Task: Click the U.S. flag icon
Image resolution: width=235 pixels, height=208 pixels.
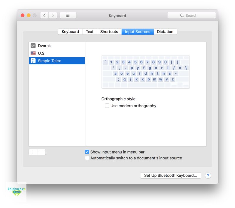Action: 33,53
